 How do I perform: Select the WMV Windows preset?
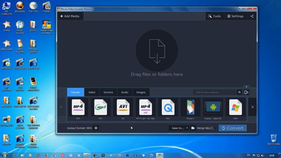[x=235, y=109]
